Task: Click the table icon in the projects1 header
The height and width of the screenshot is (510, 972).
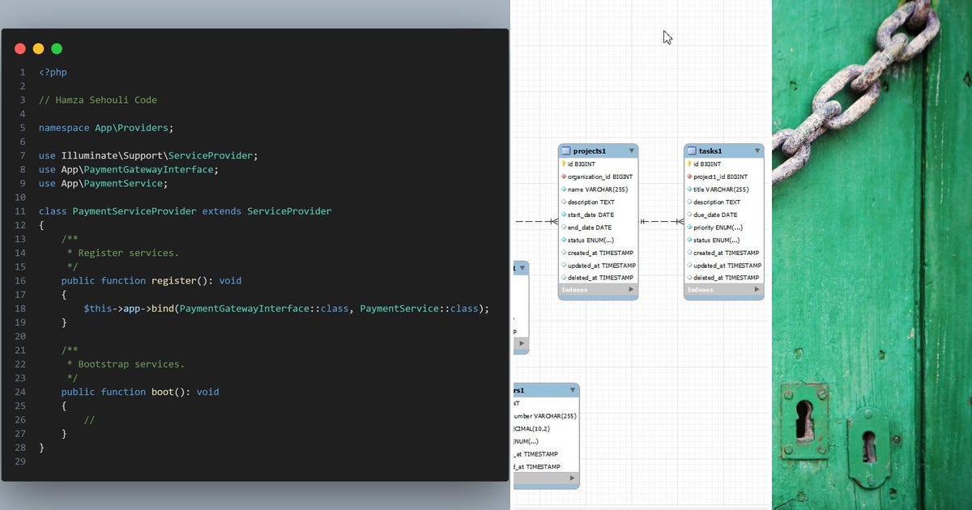Action: 565,151
